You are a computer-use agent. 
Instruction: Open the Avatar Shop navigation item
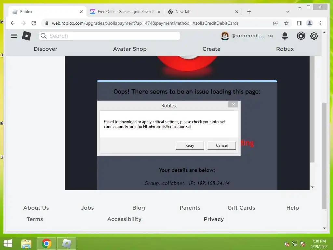point(130,49)
